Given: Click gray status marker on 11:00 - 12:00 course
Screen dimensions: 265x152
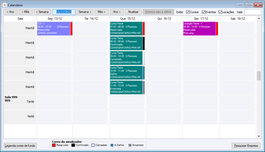Looking at the screenshot, I should tap(144, 88).
